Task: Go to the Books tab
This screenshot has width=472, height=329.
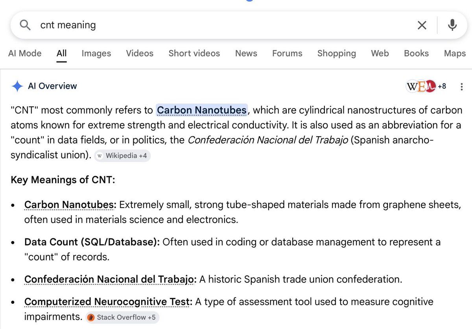Action: [416, 53]
